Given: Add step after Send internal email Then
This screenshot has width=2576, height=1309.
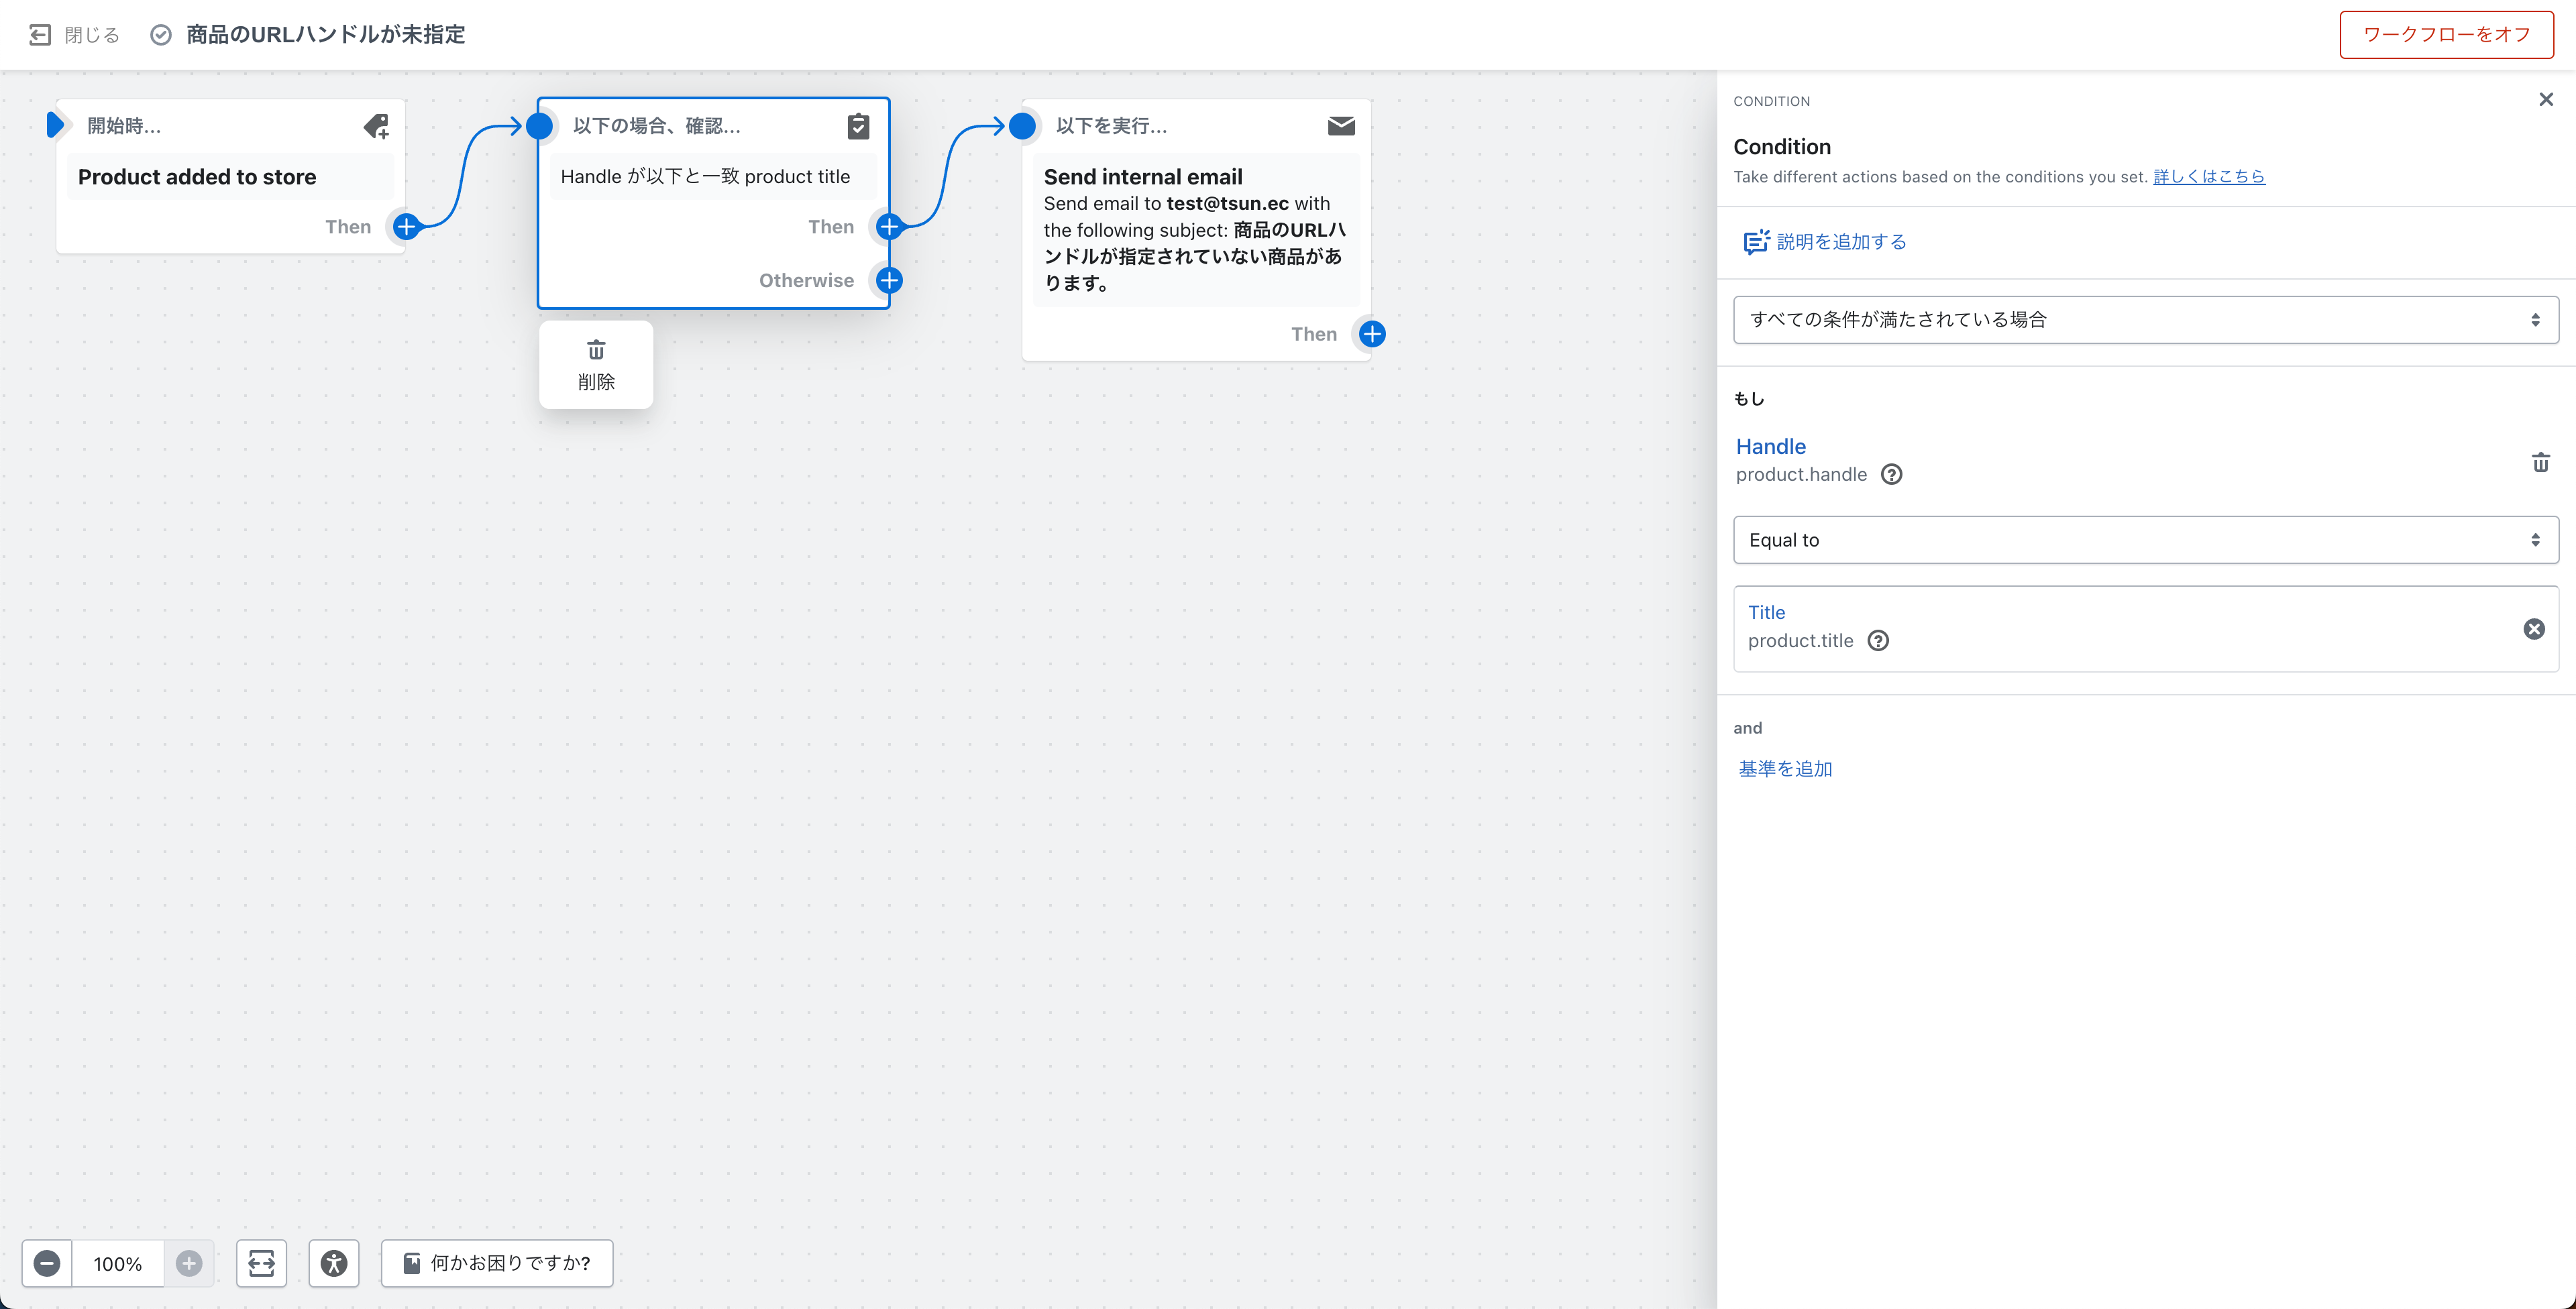Looking at the screenshot, I should pyautogui.click(x=1372, y=334).
